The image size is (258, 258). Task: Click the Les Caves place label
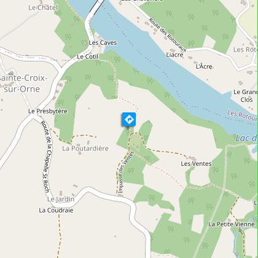103,43
